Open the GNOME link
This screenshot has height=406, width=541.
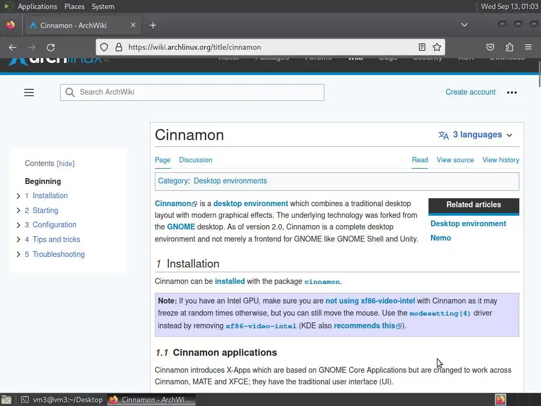(181, 227)
